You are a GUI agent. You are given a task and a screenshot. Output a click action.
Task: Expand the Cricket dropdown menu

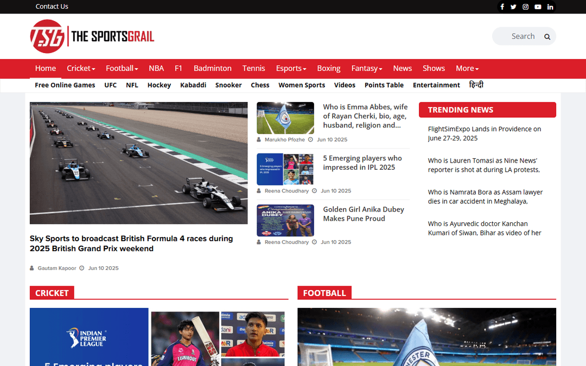81,68
